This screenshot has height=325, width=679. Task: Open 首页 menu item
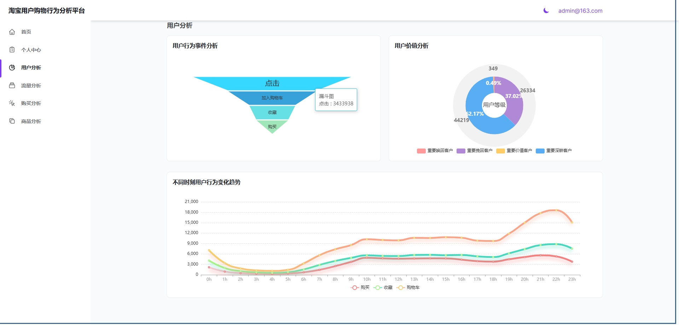[x=26, y=32]
